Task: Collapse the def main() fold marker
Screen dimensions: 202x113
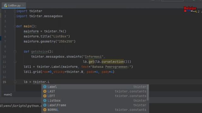Action: click(15, 26)
